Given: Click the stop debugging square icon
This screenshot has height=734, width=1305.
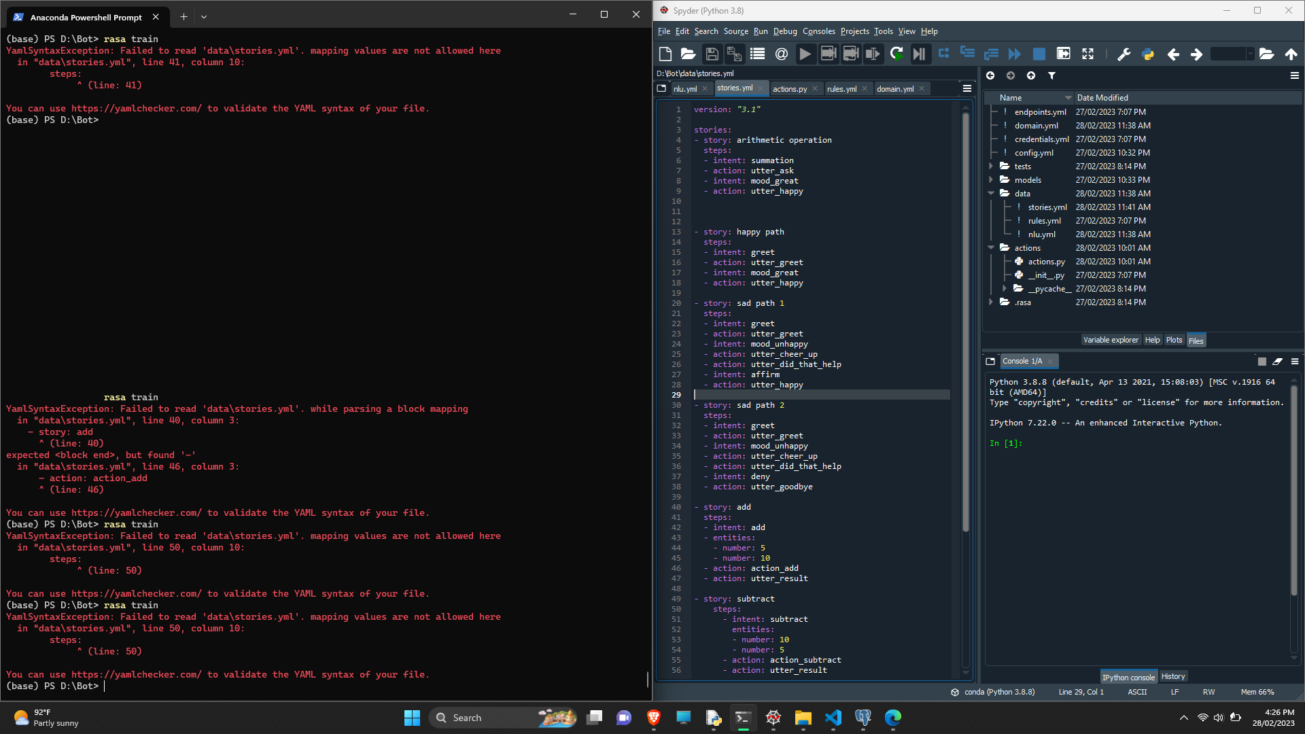Looking at the screenshot, I should point(1039,54).
